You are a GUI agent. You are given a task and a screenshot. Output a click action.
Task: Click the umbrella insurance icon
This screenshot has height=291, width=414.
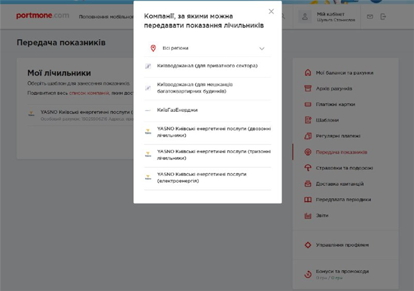[308, 168]
